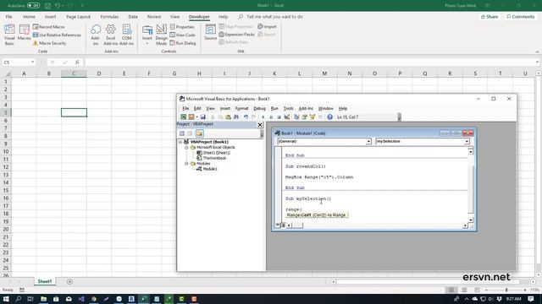The width and height of the screenshot is (542, 304).
Task: Click the Find binoculars icon in VBA toolbar
Action: pyautogui.click(x=236, y=117)
